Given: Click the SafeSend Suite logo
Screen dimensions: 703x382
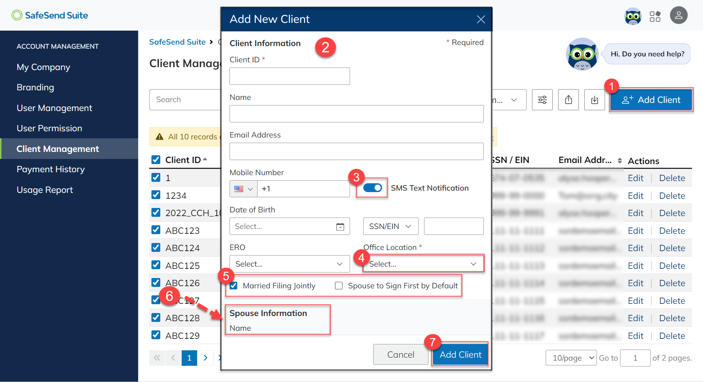Looking at the screenshot, I should pos(49,15).
